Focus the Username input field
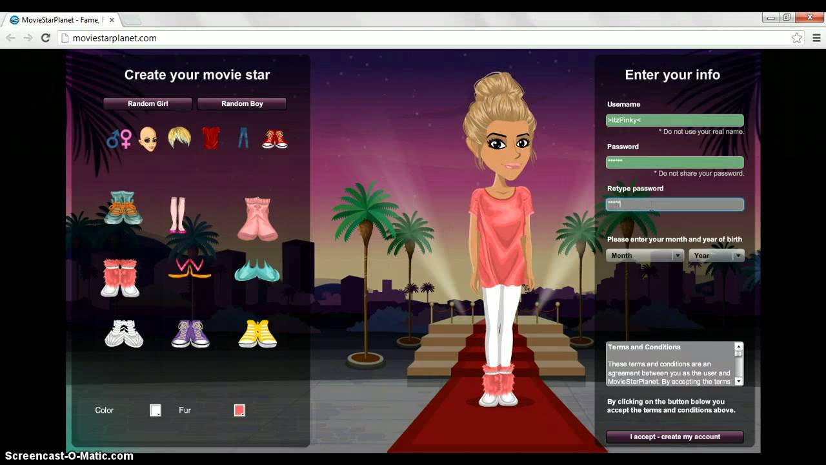This screenshot has width=826, height=465. click(x=675, y=120)
